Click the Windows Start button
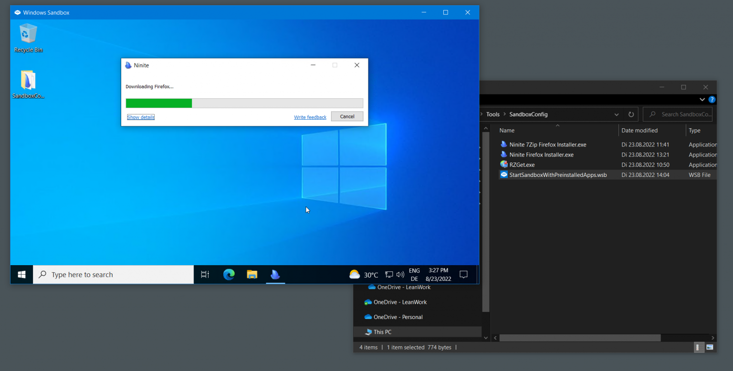Image resolution: width=733 pixels, height=371 pixels. (x=21, y=274)
